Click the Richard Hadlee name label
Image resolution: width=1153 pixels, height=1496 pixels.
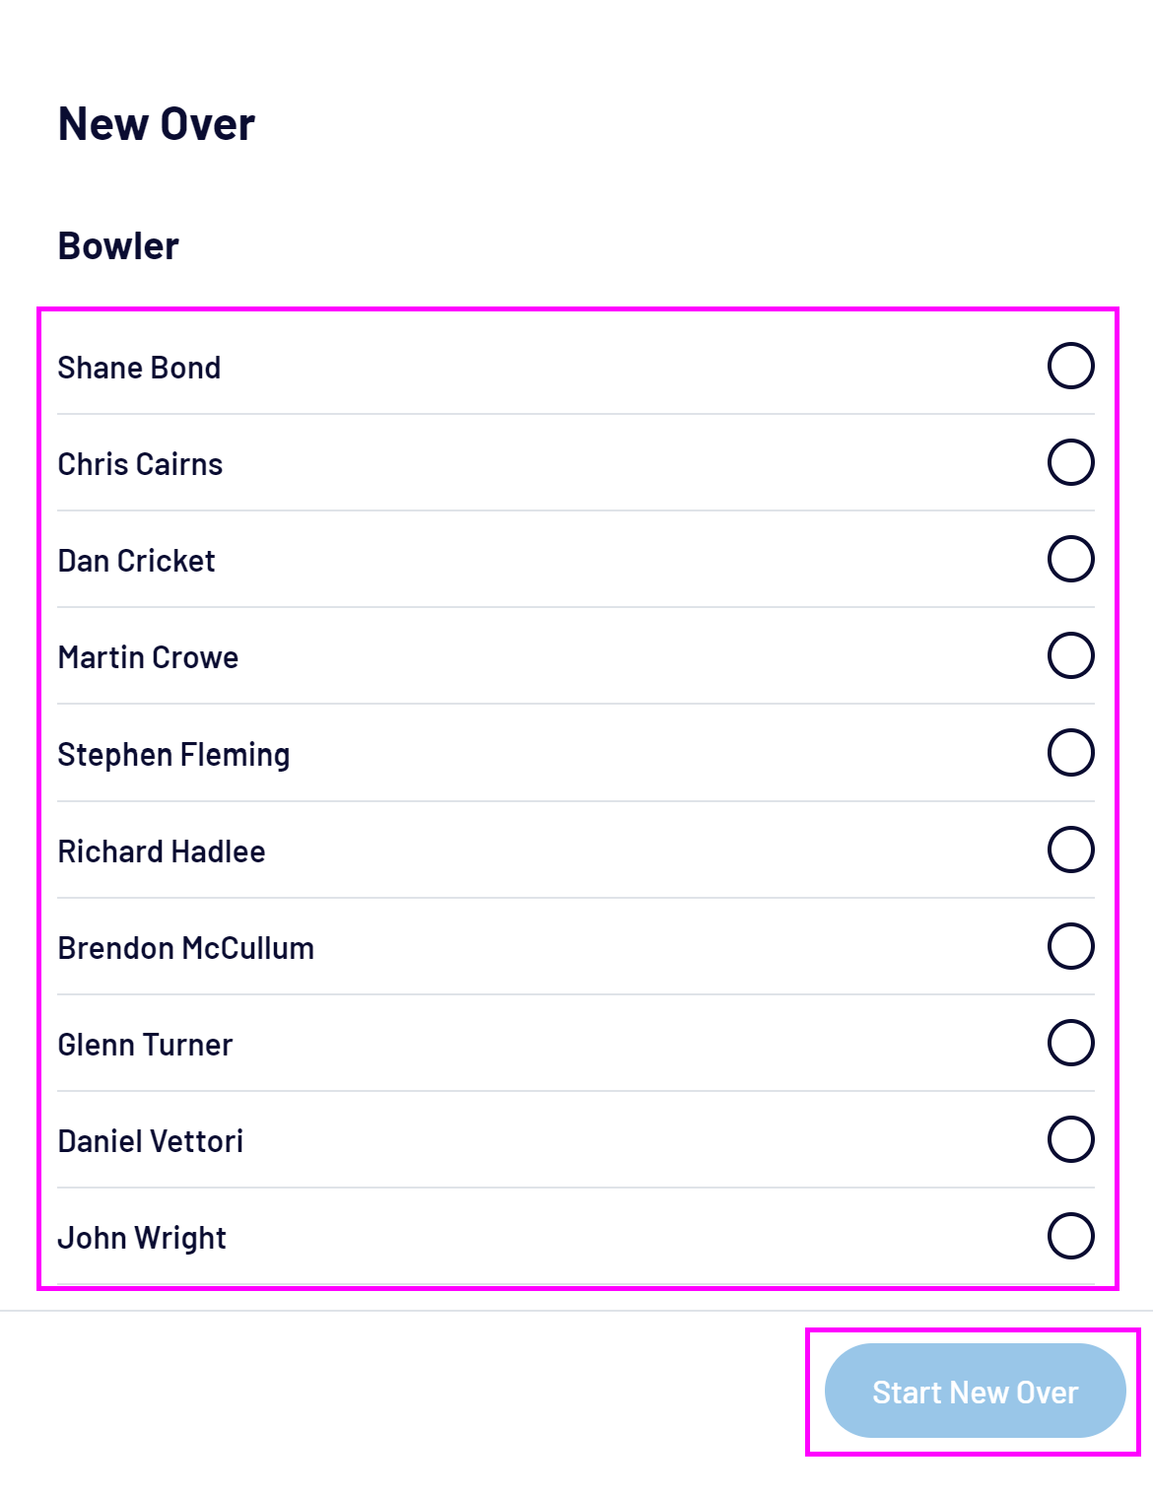(x=162, y=851)
